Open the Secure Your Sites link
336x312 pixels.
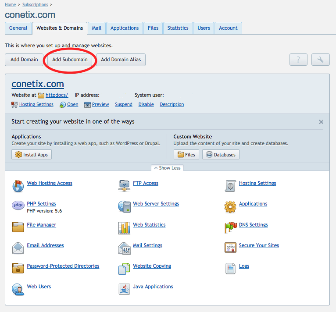click(x=259, y=245)
